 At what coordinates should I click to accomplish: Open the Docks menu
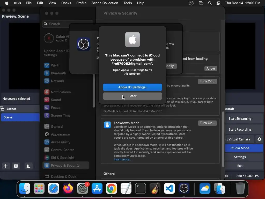click(x=66, y=3)
